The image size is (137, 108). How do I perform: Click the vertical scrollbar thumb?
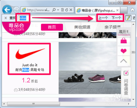[x=133, y=52]
